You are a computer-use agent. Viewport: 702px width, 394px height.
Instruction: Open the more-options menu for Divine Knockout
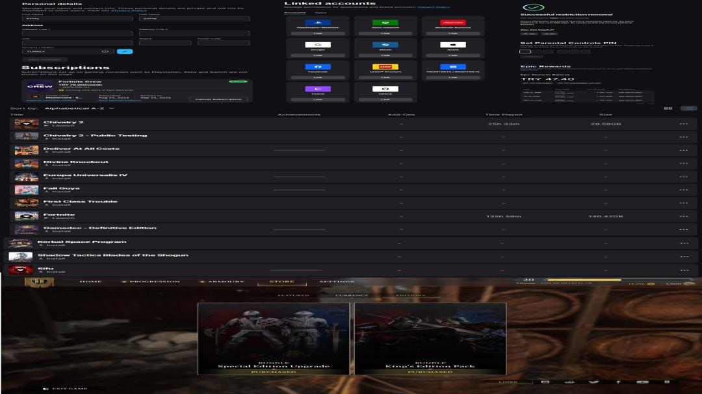[683, 164]
